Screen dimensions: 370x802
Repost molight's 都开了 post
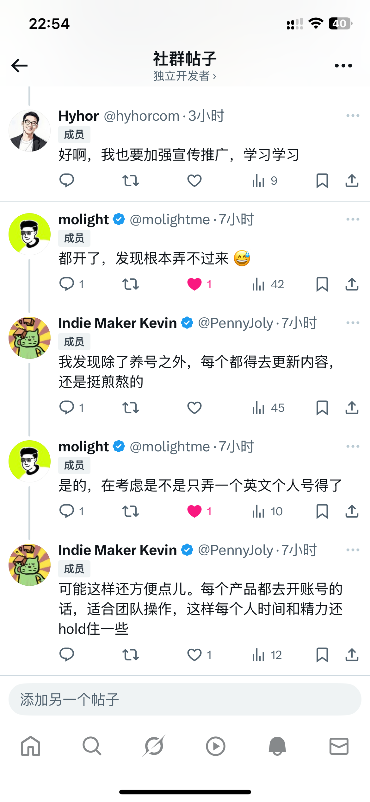131,284
